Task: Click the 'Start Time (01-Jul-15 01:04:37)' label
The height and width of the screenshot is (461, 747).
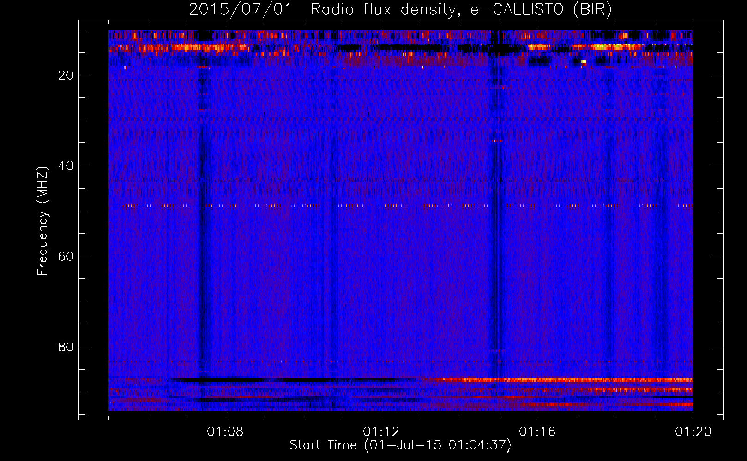Action: pos(400,445)
